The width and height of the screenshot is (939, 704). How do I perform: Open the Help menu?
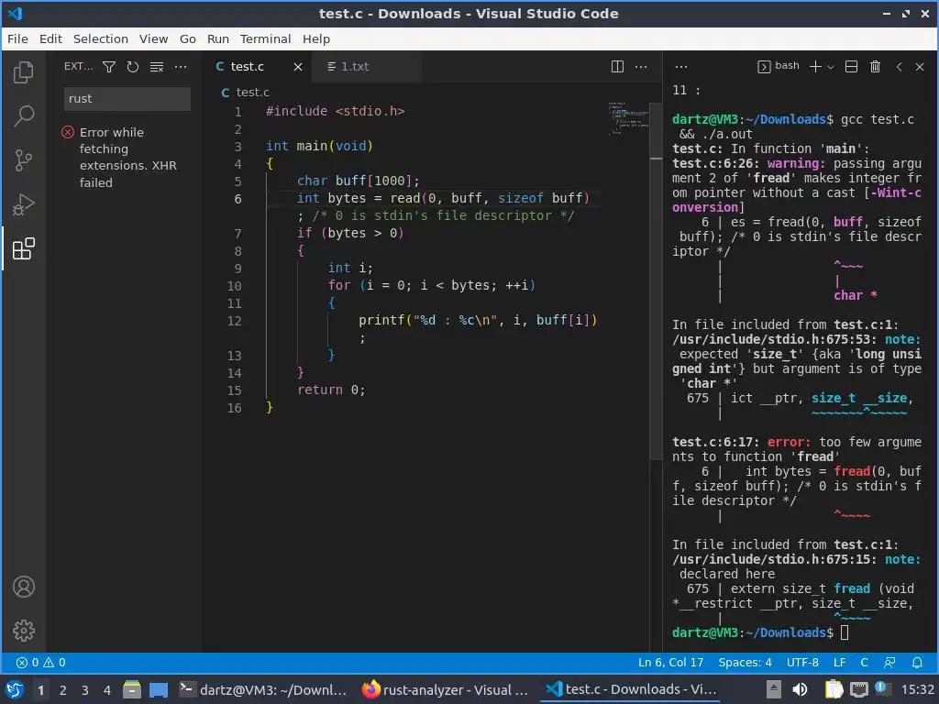point(316,38)
